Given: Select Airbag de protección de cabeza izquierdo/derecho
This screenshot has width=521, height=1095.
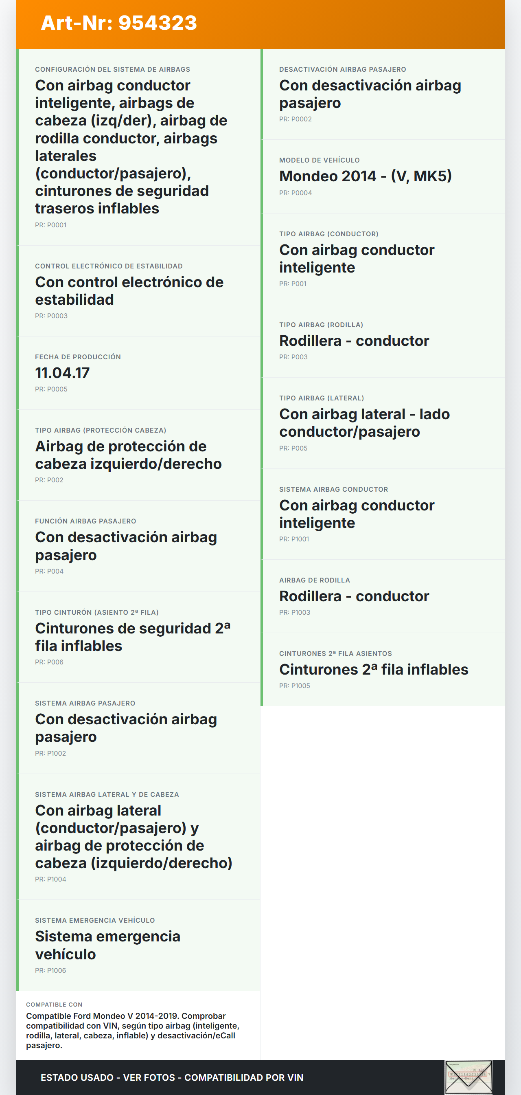Looking at the screenshot, I should coord(128,455).
